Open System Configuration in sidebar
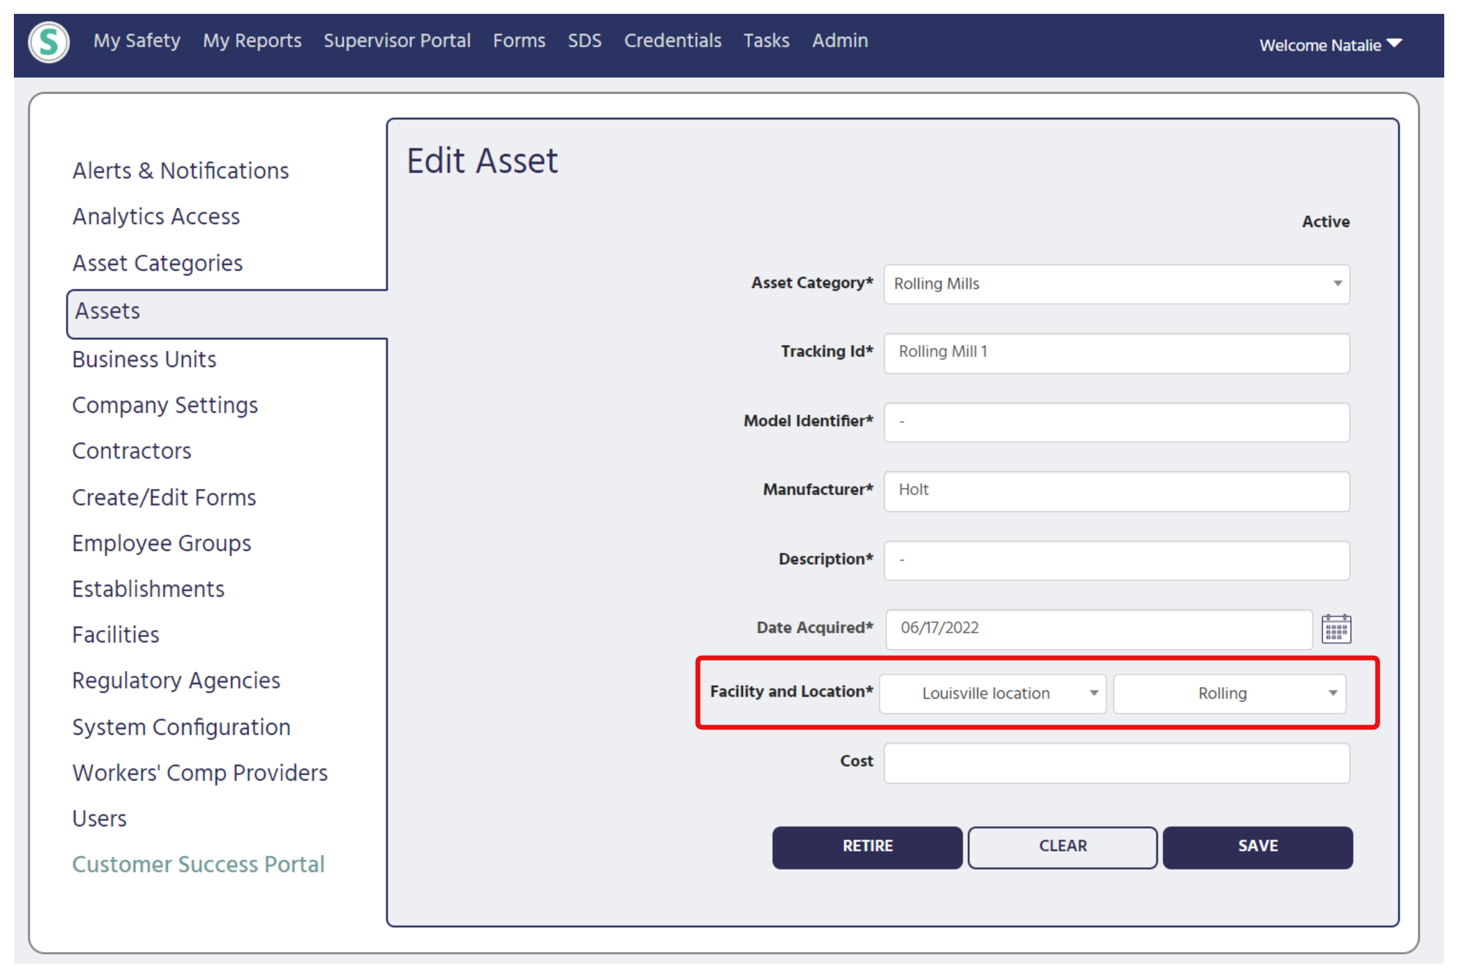1458x977 pixels. (x=182, y=727)
